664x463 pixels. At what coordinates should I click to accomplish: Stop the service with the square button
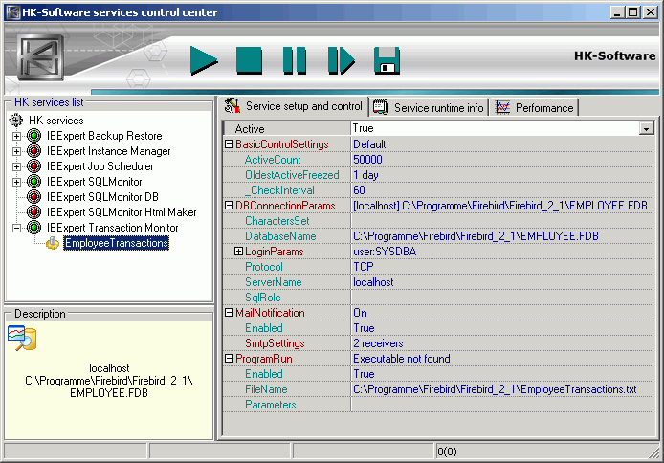click(x=249, y=60)
